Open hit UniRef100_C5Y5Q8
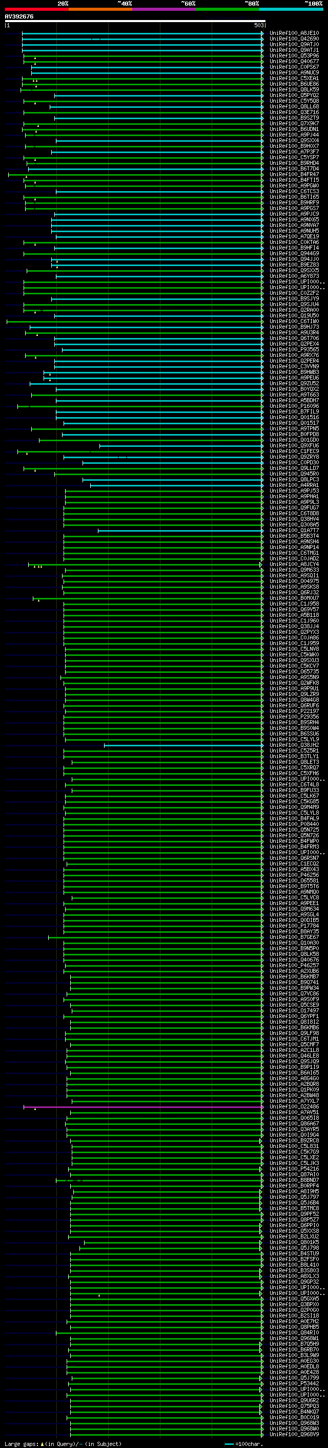Viewport: 328px width, 1448px height. [x=294, y=101]
